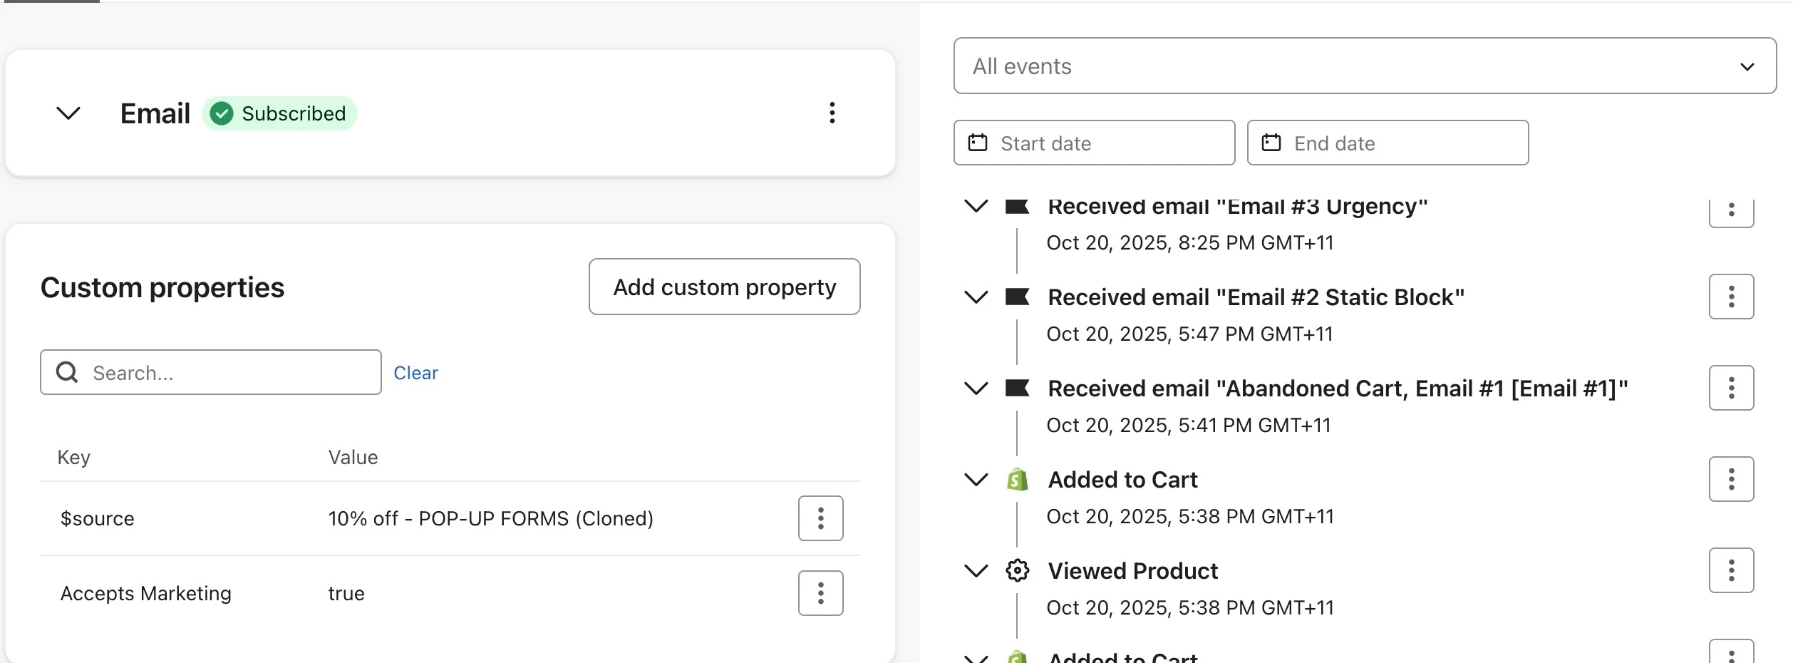Expand the Abandoned Cart Email #1 event
This screenshot has width=1793, height=663.
click(976, 388)
